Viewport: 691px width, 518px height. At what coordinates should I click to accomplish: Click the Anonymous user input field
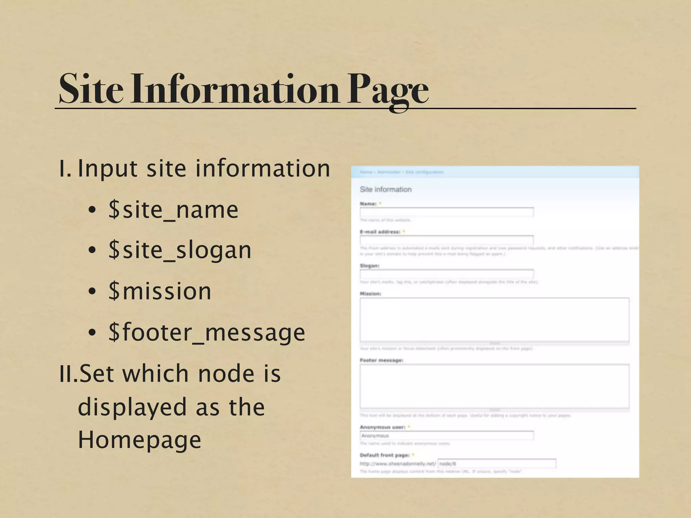(x=447, y=435)
